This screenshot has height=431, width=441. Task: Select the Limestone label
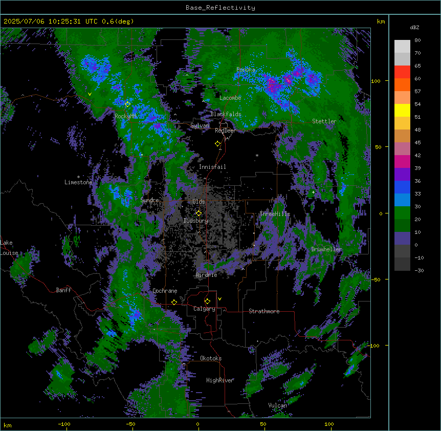[78, 182]
